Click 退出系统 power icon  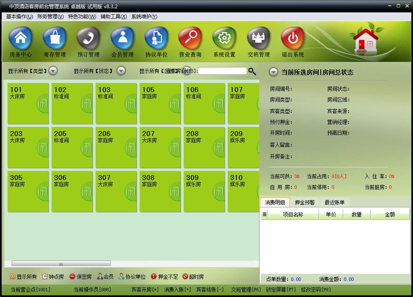tap(293, 39)
